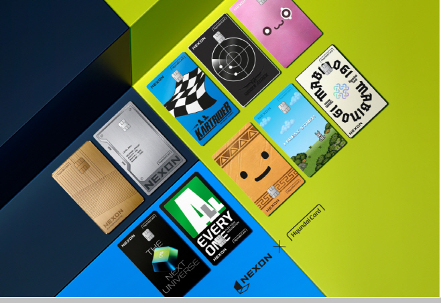Select the white Mabinogi circular text card
The width and height of the screenshot is (441, 303).
[341, 91]
